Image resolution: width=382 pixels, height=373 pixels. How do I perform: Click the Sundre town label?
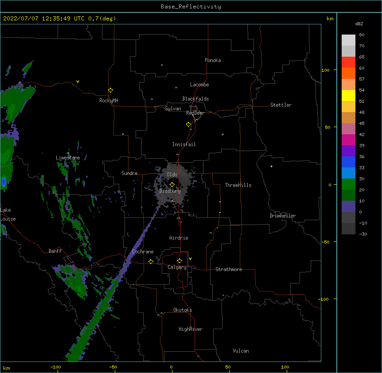[129, 173]
